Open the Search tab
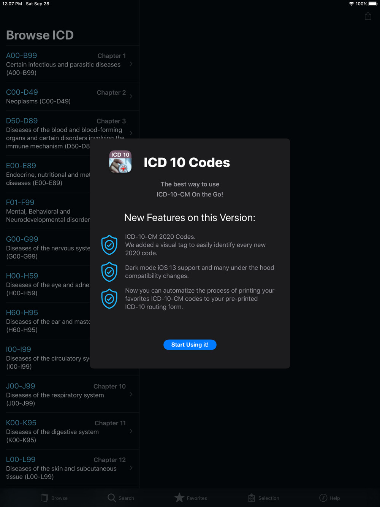Viewport: 380px width, 507px height. pyautogui.click(x=121, y=498)
